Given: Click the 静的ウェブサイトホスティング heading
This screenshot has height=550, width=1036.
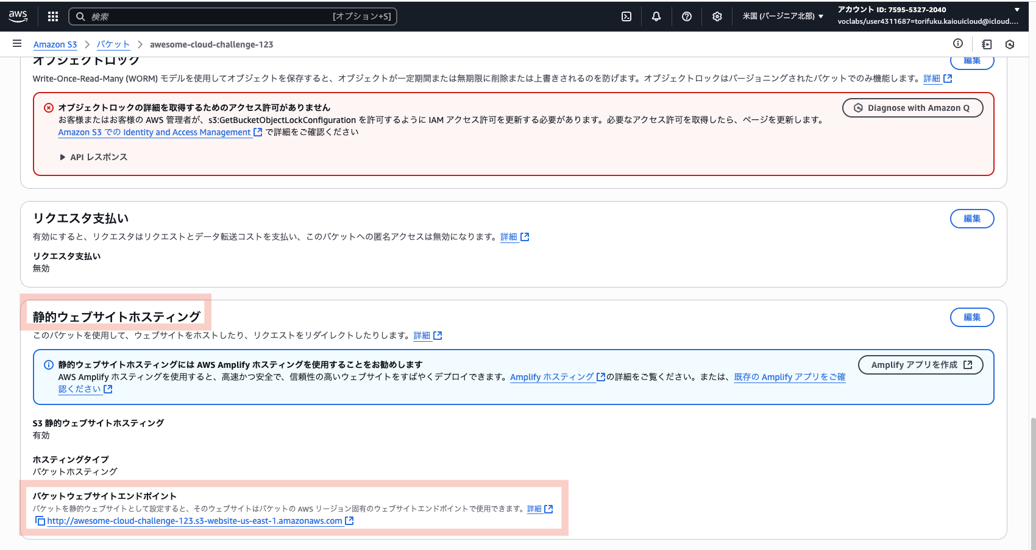Looking at the screenshot, I should (116, 317).
